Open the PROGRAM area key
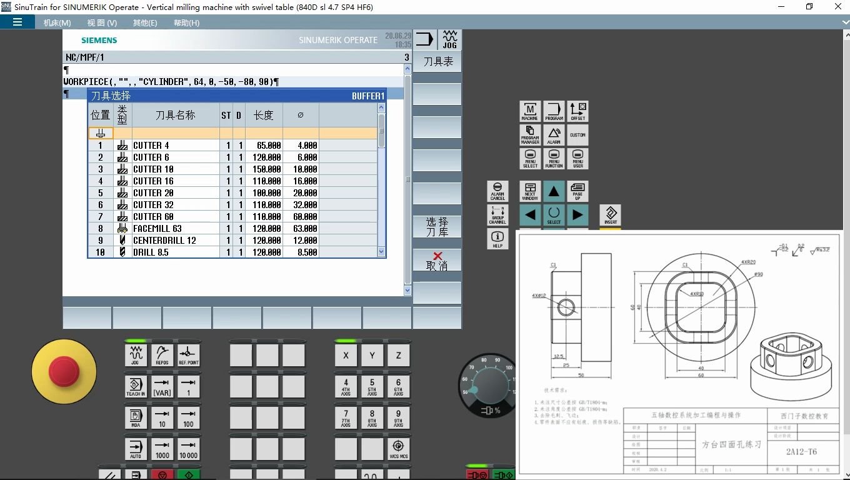Viewport: 850px width, 480px height. coord(554,111)
